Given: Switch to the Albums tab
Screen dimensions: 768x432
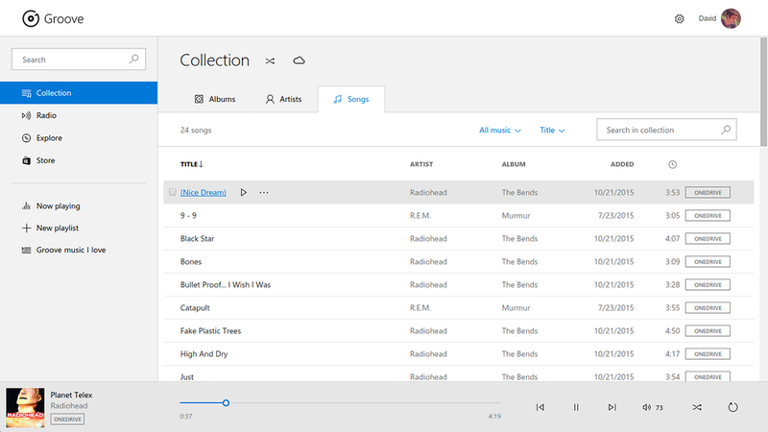Looking at the screenshot, I should [x=214, y=99].
